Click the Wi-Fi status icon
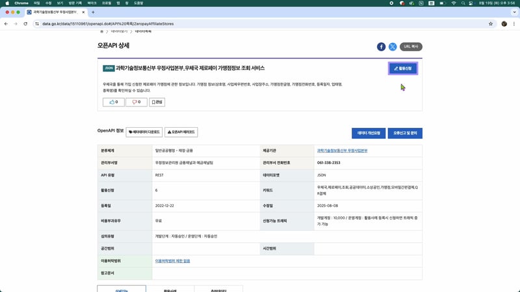 (453, 3)
